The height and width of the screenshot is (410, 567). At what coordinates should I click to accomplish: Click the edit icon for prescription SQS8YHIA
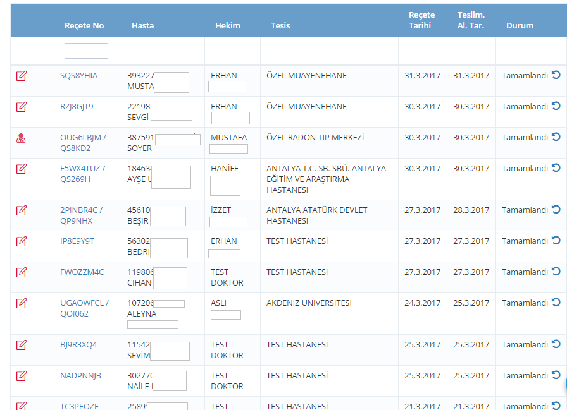click(x=22, y=76)
